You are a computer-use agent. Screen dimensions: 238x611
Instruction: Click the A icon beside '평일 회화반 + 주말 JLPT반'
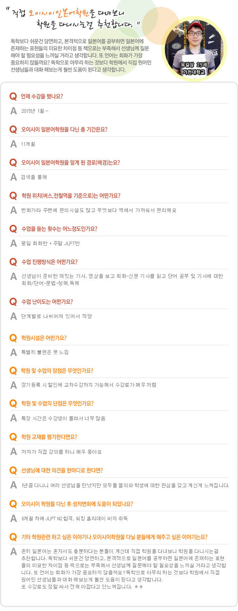click(x=13, y=243)
